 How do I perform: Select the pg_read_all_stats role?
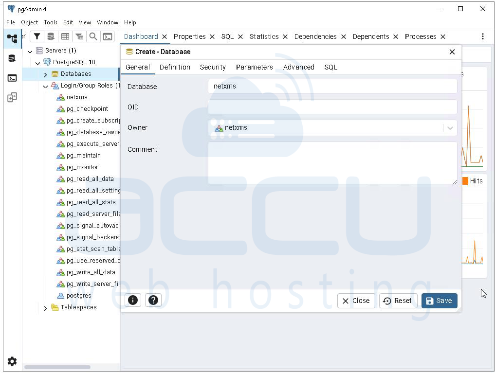tap(91, 202)
